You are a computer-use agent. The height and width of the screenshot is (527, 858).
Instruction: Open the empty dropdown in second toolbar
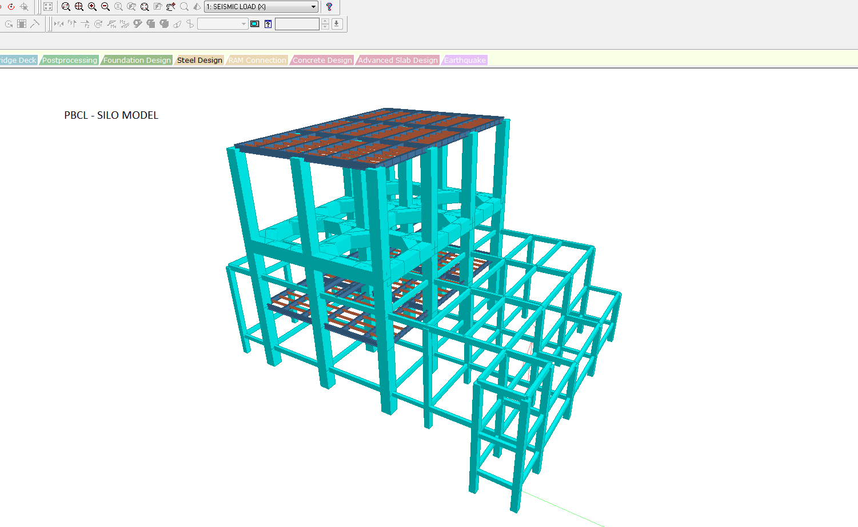click(x=244, y=24)
